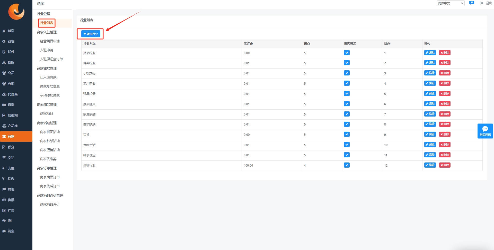Toggle 是否显示 checkbox for 鞋靴行业
This screenshot has height=250, width=494.
coord(347,63)
